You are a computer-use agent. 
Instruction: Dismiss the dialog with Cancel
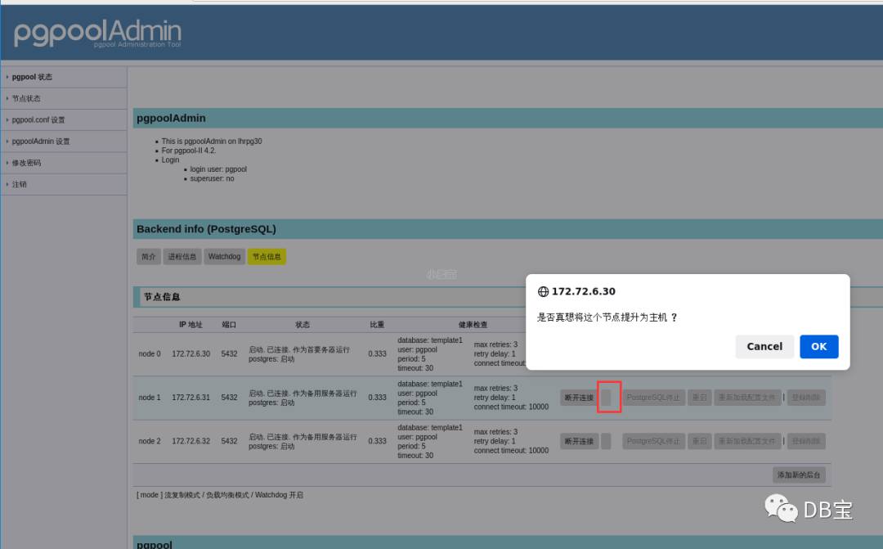click(x=764, y=347)
